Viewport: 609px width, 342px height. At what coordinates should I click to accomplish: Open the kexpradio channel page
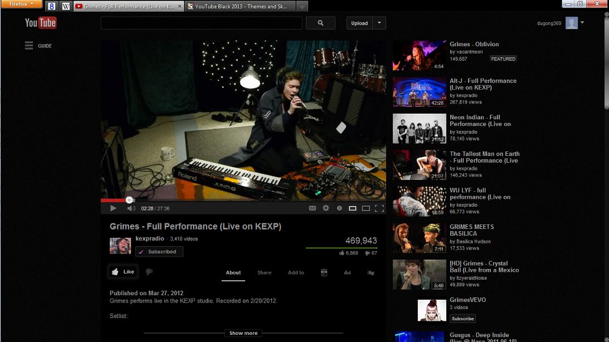pyautogui.click(x=150, y=239)
